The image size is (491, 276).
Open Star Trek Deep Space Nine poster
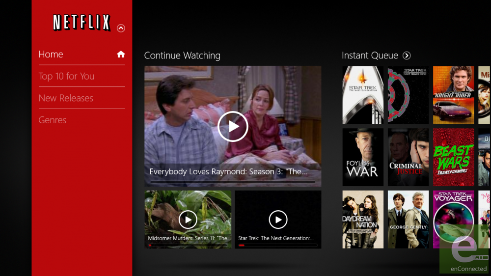pos(408,95)
